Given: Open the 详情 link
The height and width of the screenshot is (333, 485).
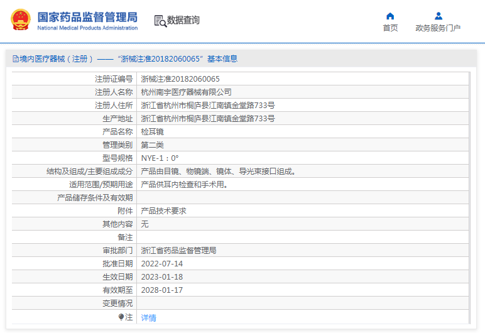Looking at the screenshot, I should tap(148, 318).
